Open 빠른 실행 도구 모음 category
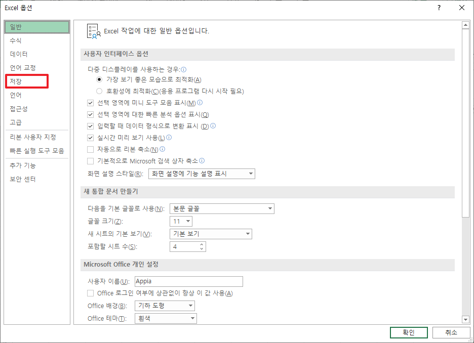This screenshot has height=343, width=474. (x=37, y=151)
